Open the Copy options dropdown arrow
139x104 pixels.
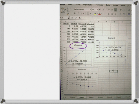point(70,11)
